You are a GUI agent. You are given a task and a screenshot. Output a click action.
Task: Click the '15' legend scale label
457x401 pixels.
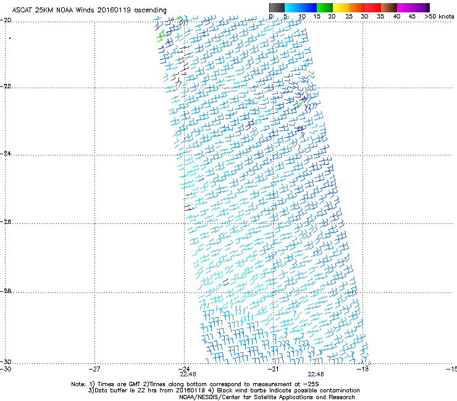pyautogui.click(x=317, y=17)
